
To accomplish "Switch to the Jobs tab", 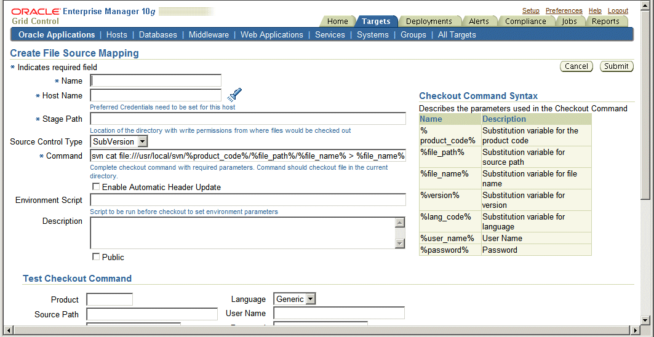I will point(569,22).
